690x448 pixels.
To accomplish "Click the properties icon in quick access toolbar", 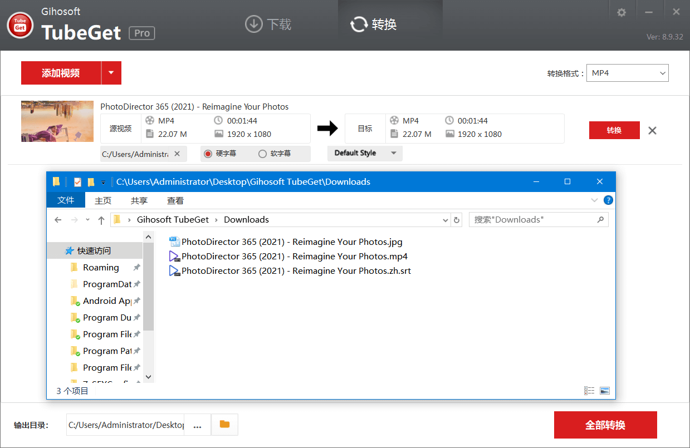I will click(77, 181).
